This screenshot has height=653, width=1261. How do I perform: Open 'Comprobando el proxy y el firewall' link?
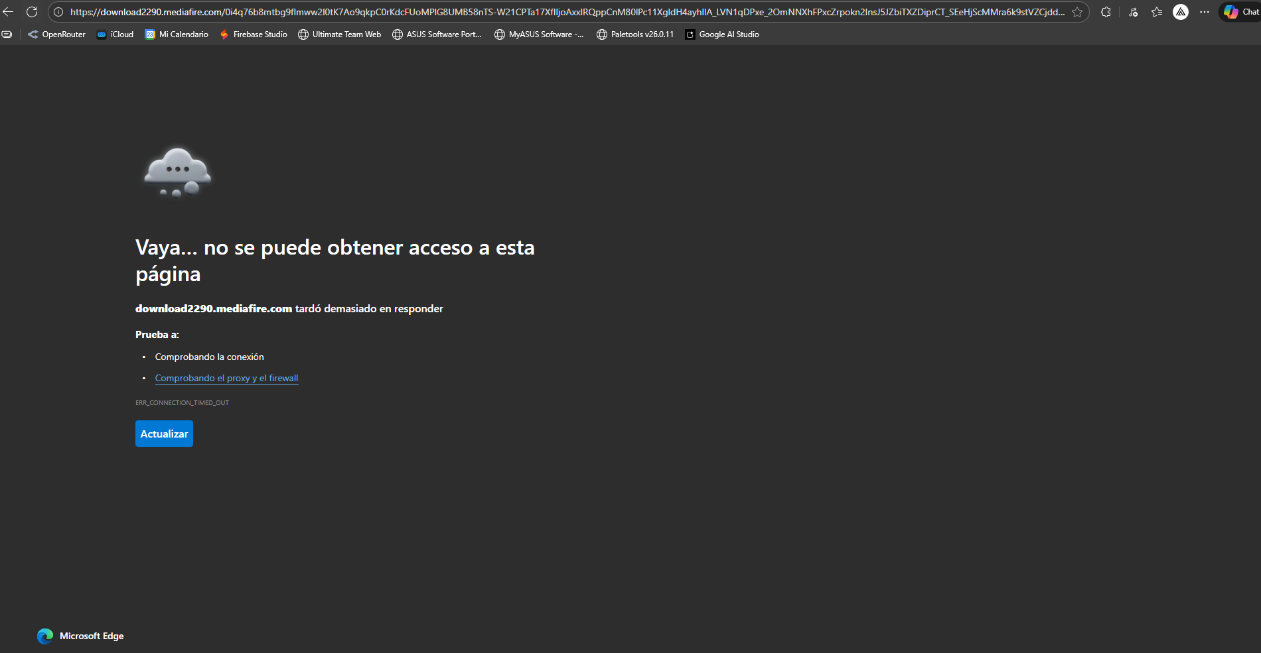pyautogui.click(x=226, y=378)
